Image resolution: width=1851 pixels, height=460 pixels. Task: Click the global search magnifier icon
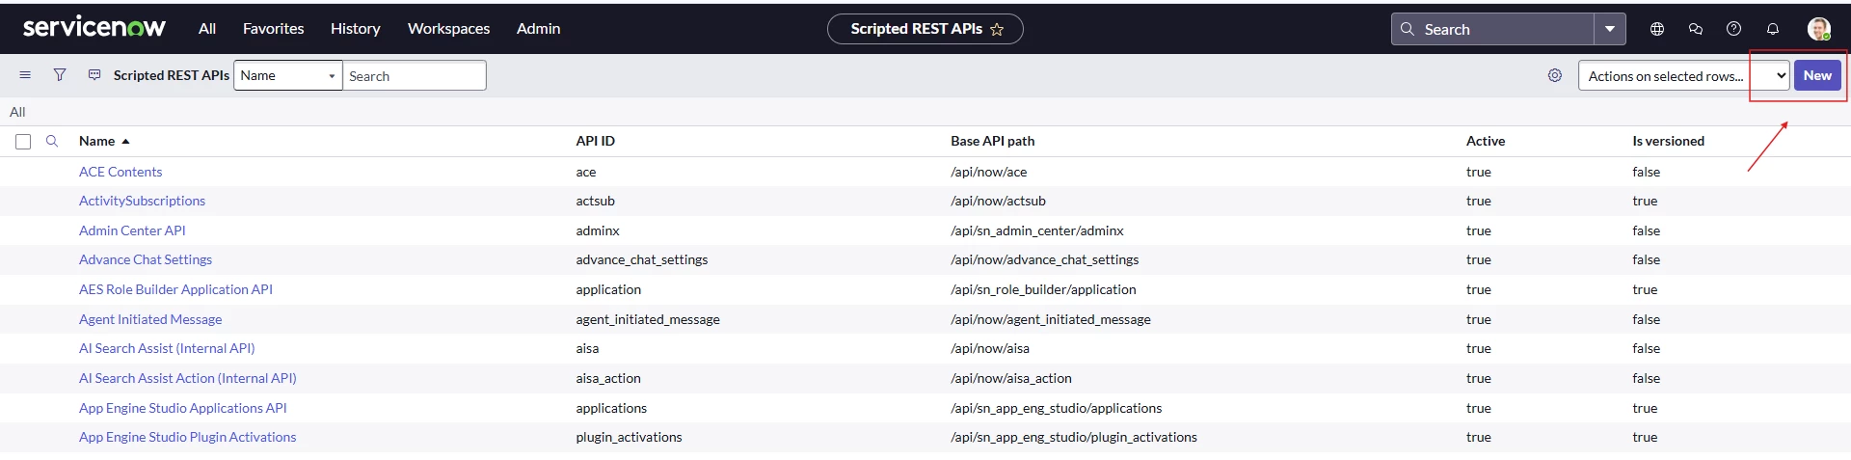[x=1408, y=29]
